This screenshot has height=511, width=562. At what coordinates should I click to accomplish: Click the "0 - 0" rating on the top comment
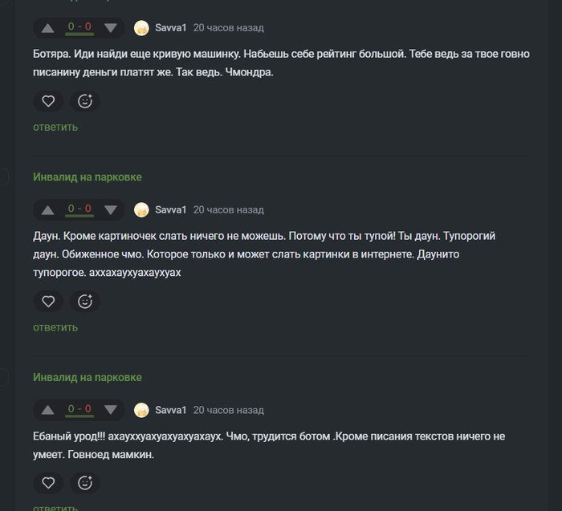click(x=79, y=27)
